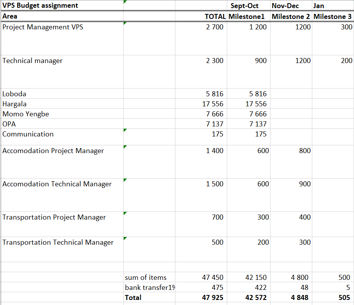Image resolution: width=354 pixels, height=305 pixels.
Task: Click Transportation Project Manager's TOTAL value 700
Action: (218, 217)
